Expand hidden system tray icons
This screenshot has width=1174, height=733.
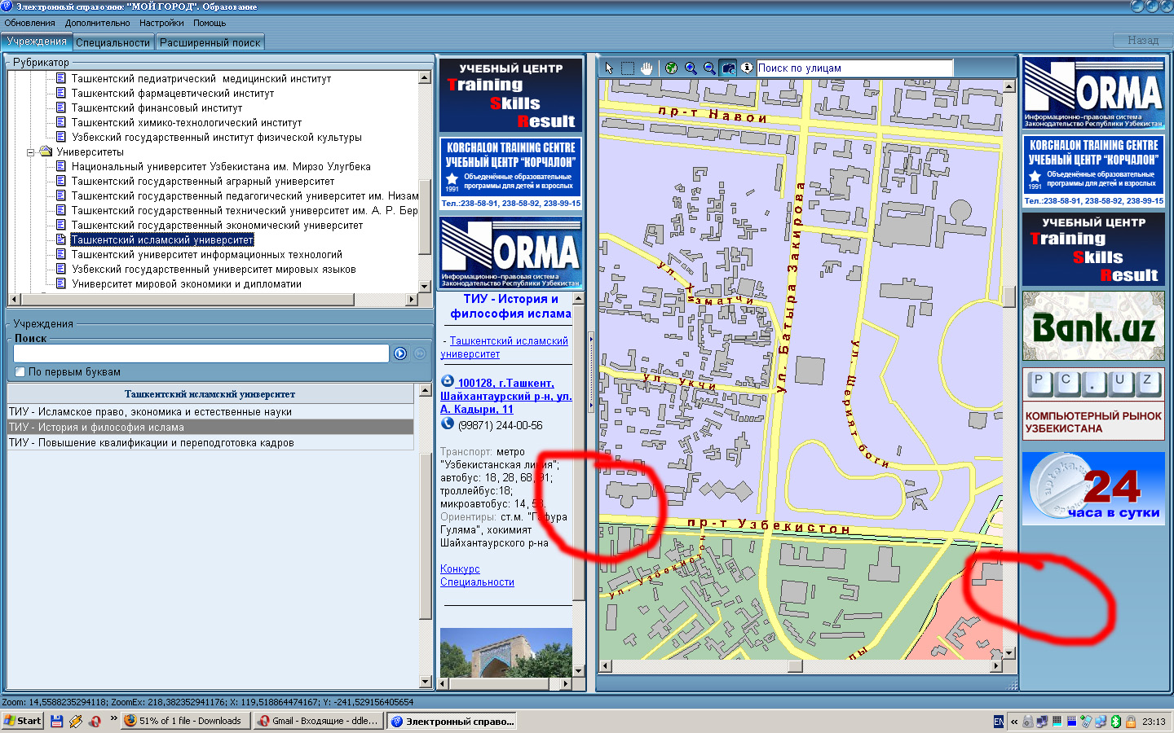click(1014, 721)
